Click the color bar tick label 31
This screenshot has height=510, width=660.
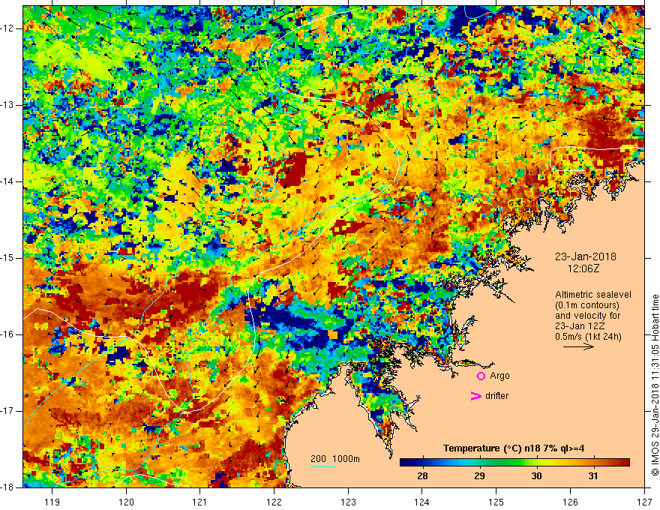click(593, 476)
